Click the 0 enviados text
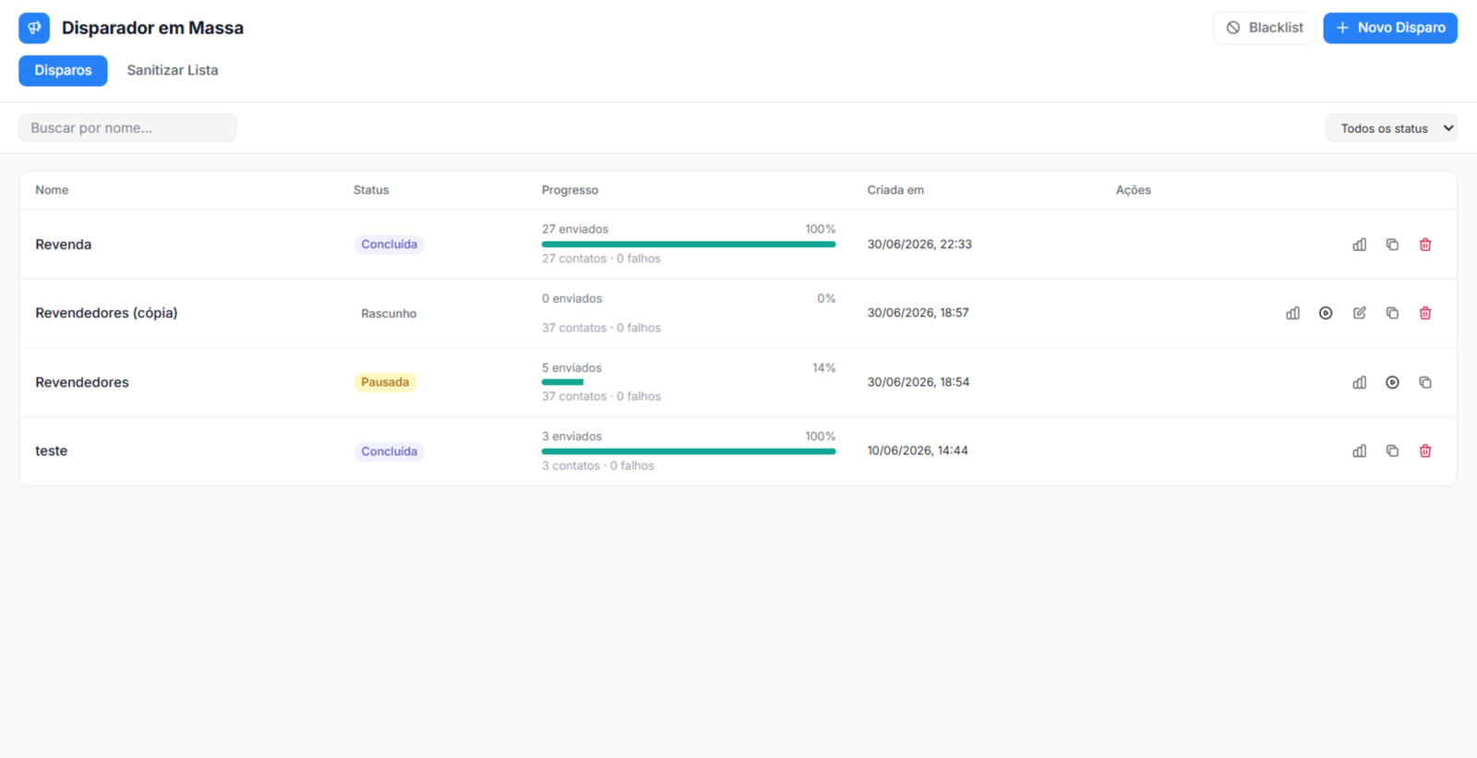The image size is (1477, 758). (x=572, y=298)
